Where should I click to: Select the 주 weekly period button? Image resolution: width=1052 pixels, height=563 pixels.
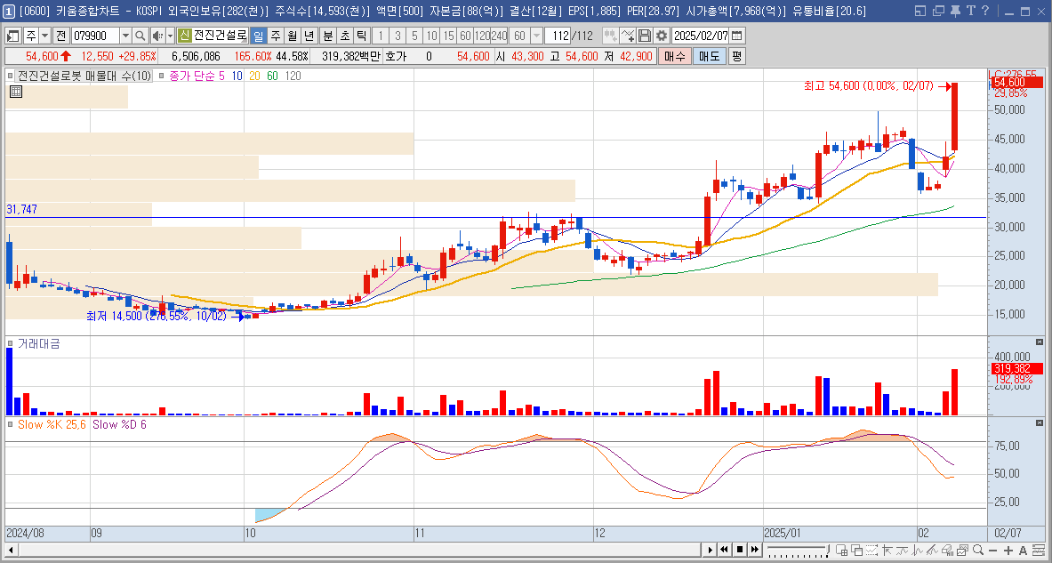(x=275, y=36)
